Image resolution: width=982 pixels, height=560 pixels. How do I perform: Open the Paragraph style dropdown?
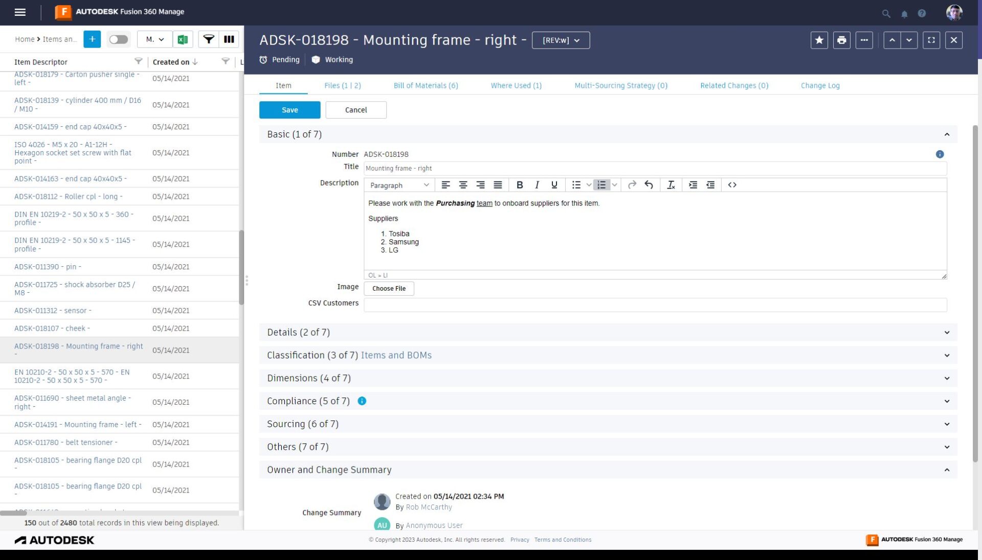(x=399, y=185)
